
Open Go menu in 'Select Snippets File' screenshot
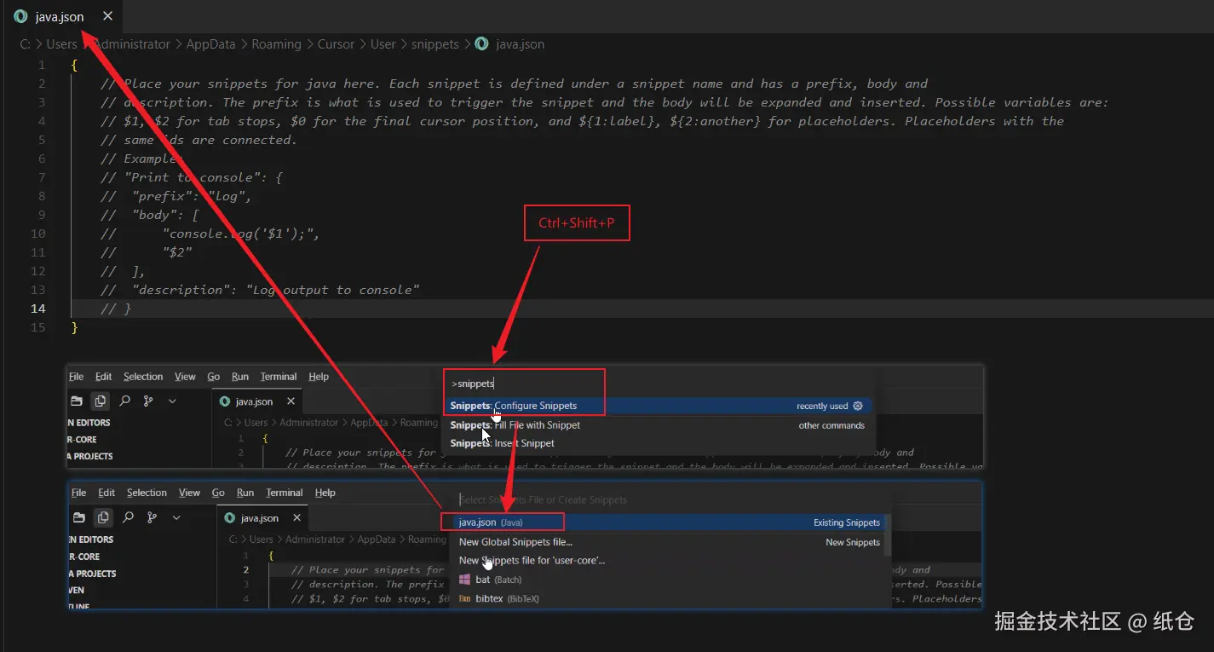[x=218, y=493]
